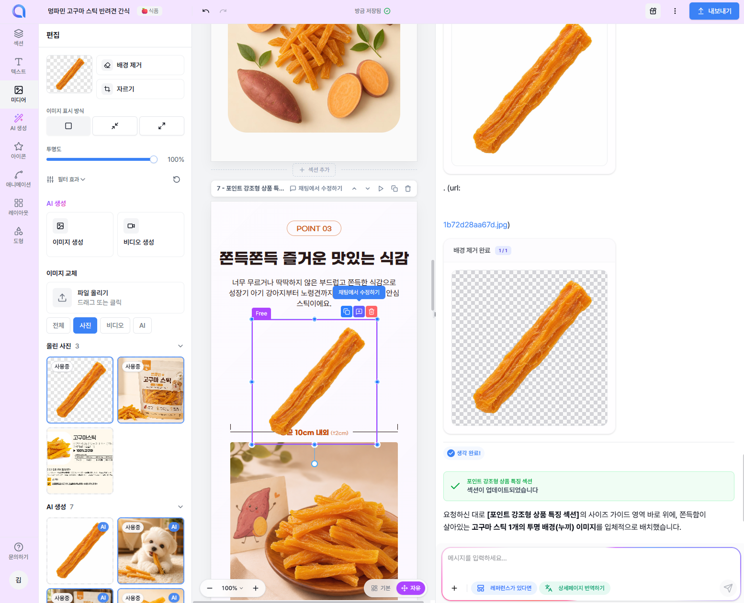
Task: Move section 7 up with the arrow
Action: click(x=354, y=189)
